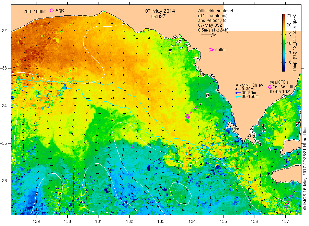Click the '20' color bar tick label
The width and height of the screenshot is (309, 226).
click(289, 25)
